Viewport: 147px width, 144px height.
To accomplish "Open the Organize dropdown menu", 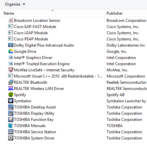I will pyautogui.click(x=15, y=4).
